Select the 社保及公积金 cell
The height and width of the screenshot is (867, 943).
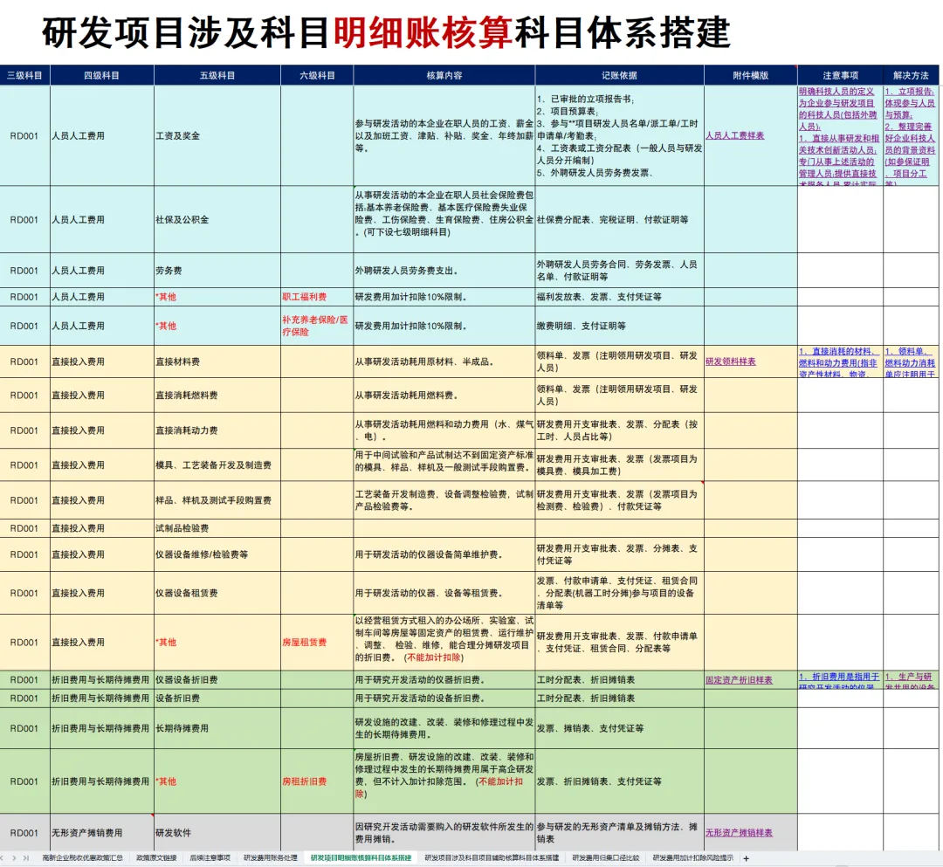[x=217, y=219]
